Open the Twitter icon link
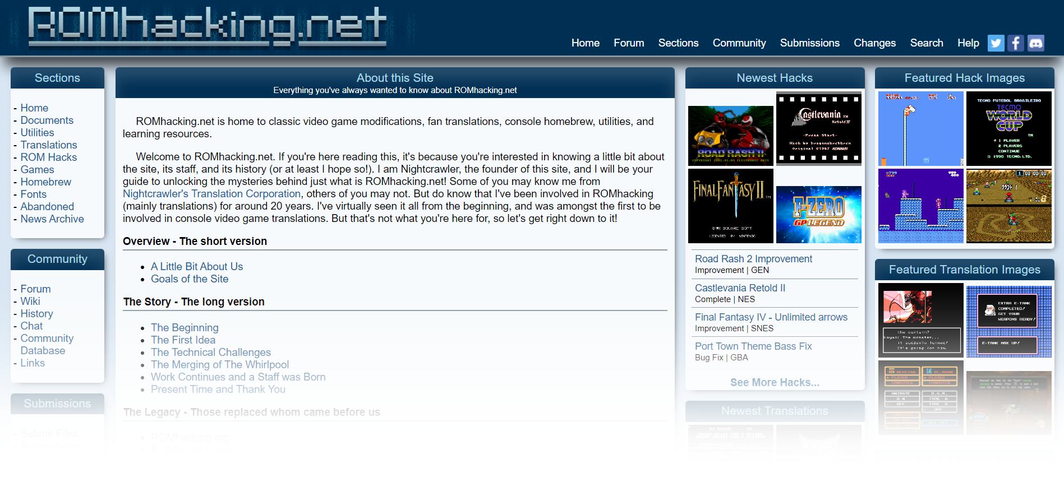This screenshot has width=1064, height=496. tap(996, 43)
